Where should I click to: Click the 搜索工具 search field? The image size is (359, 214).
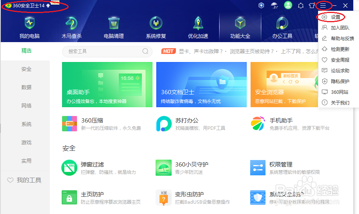[x=107, y=51]
